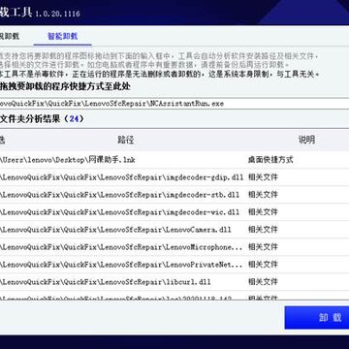Click the blue 卸载 button
The image size is (349, 349).
coord(317,317)
